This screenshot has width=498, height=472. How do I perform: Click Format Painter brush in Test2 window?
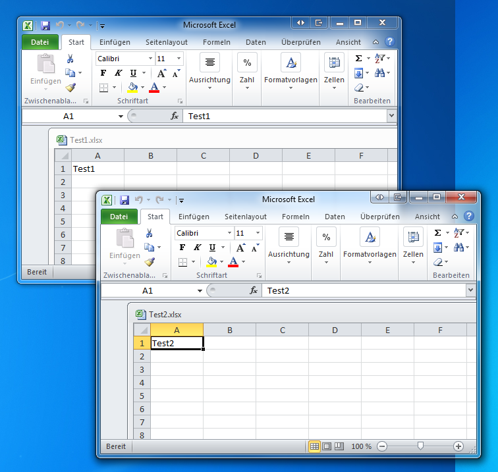pyautogui.click(x=150, y=262)
